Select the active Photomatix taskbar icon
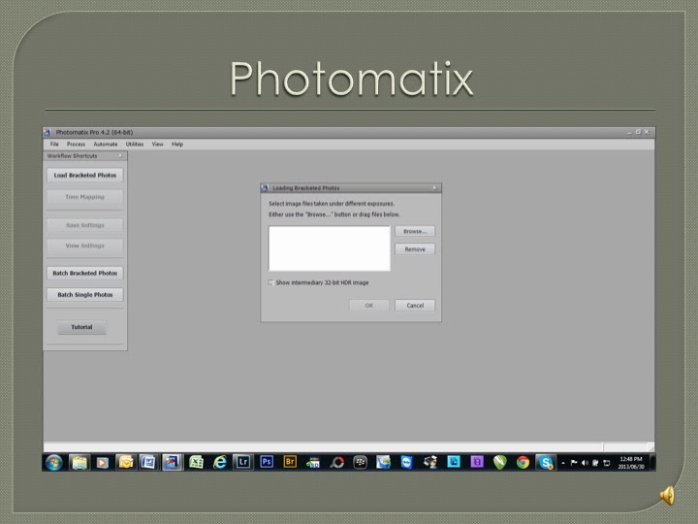The image size is (698, 524). [x=172, y=463]
